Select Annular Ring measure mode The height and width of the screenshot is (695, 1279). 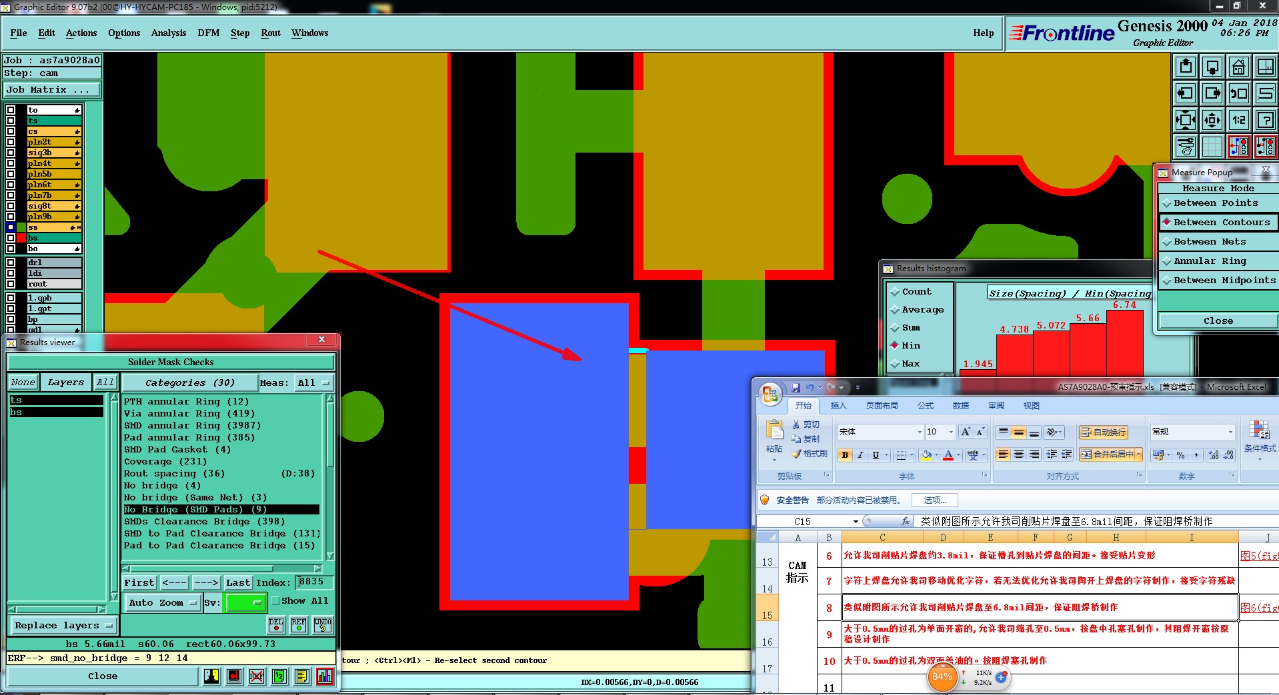(1216, 261)
